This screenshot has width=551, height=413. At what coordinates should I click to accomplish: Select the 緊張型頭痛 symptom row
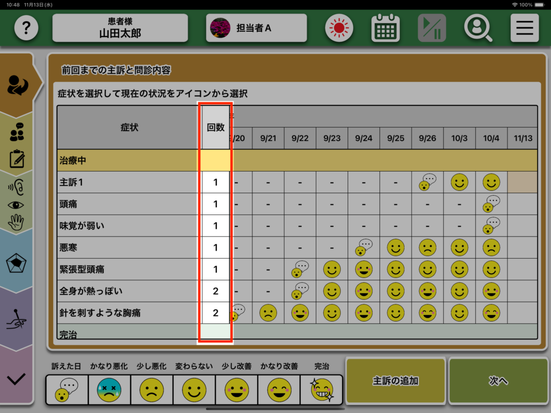click(x=127, y=269)
